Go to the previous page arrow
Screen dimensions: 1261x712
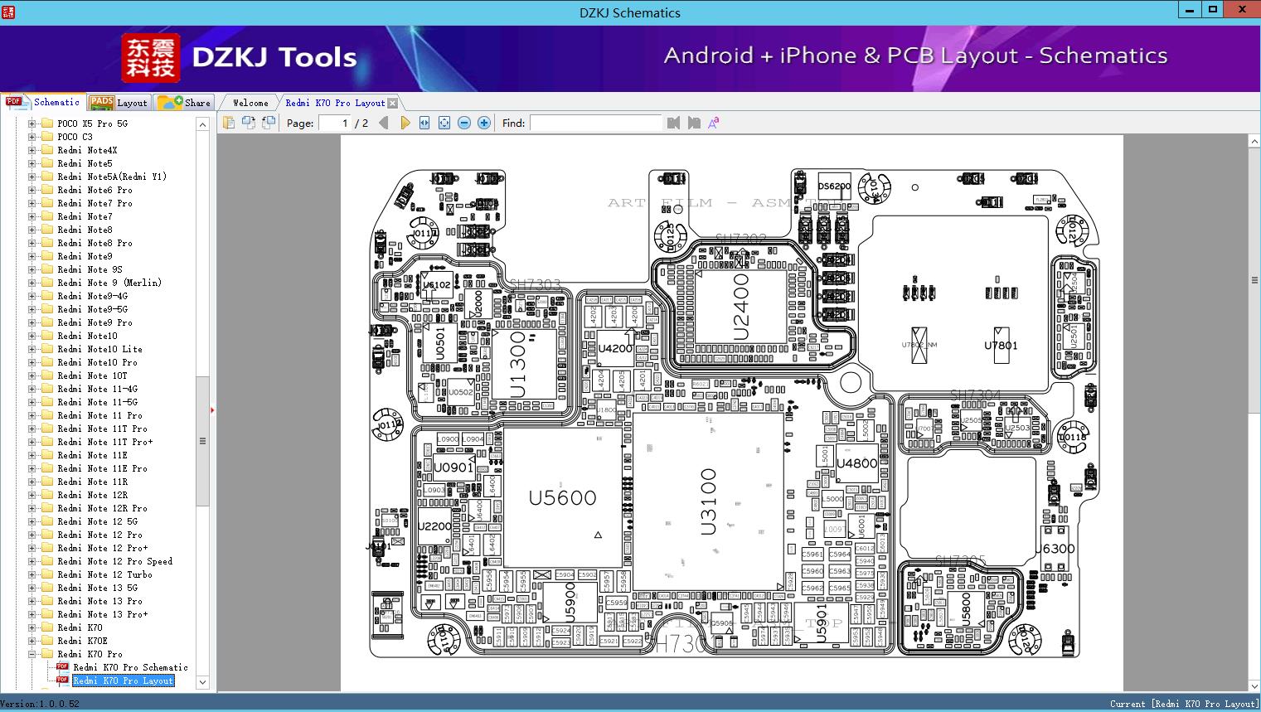(383, 123)
